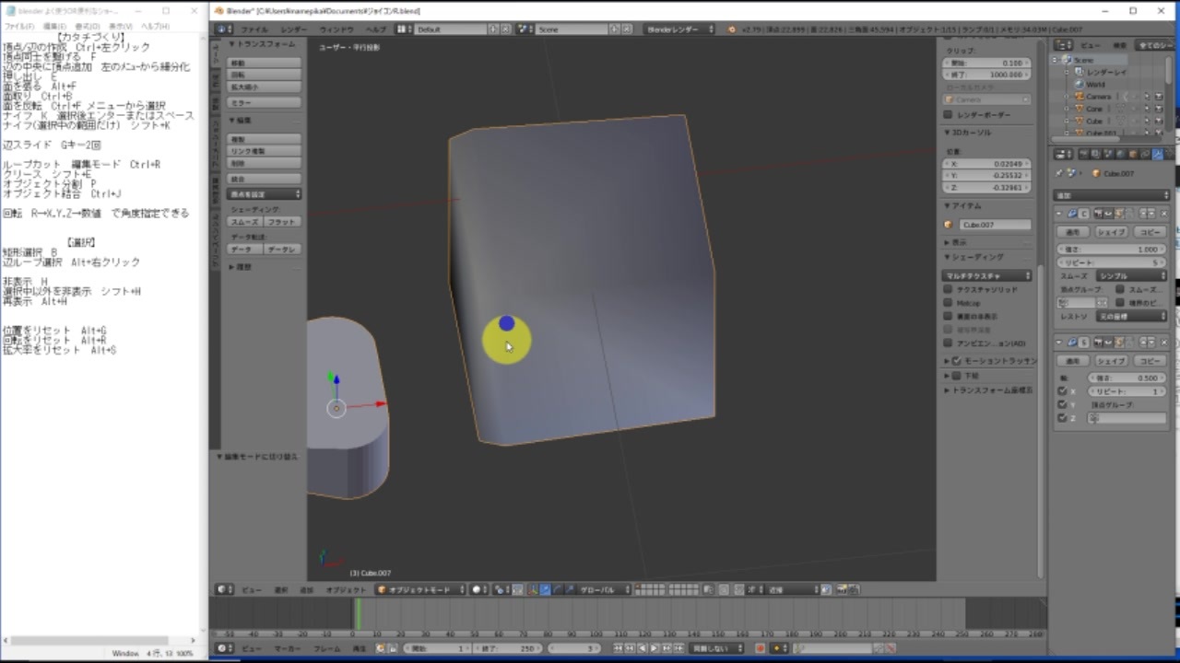Click the Info editor type icon
The image size is (1180, 663).
(x=221, y=29)
